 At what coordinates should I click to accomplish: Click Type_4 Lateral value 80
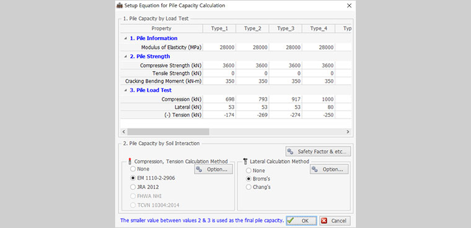point(319,107)
